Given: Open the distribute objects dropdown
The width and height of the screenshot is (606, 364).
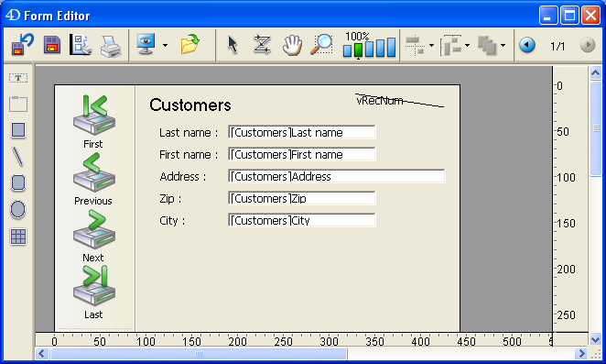Looking at the screenshot, I should (467, 45).
